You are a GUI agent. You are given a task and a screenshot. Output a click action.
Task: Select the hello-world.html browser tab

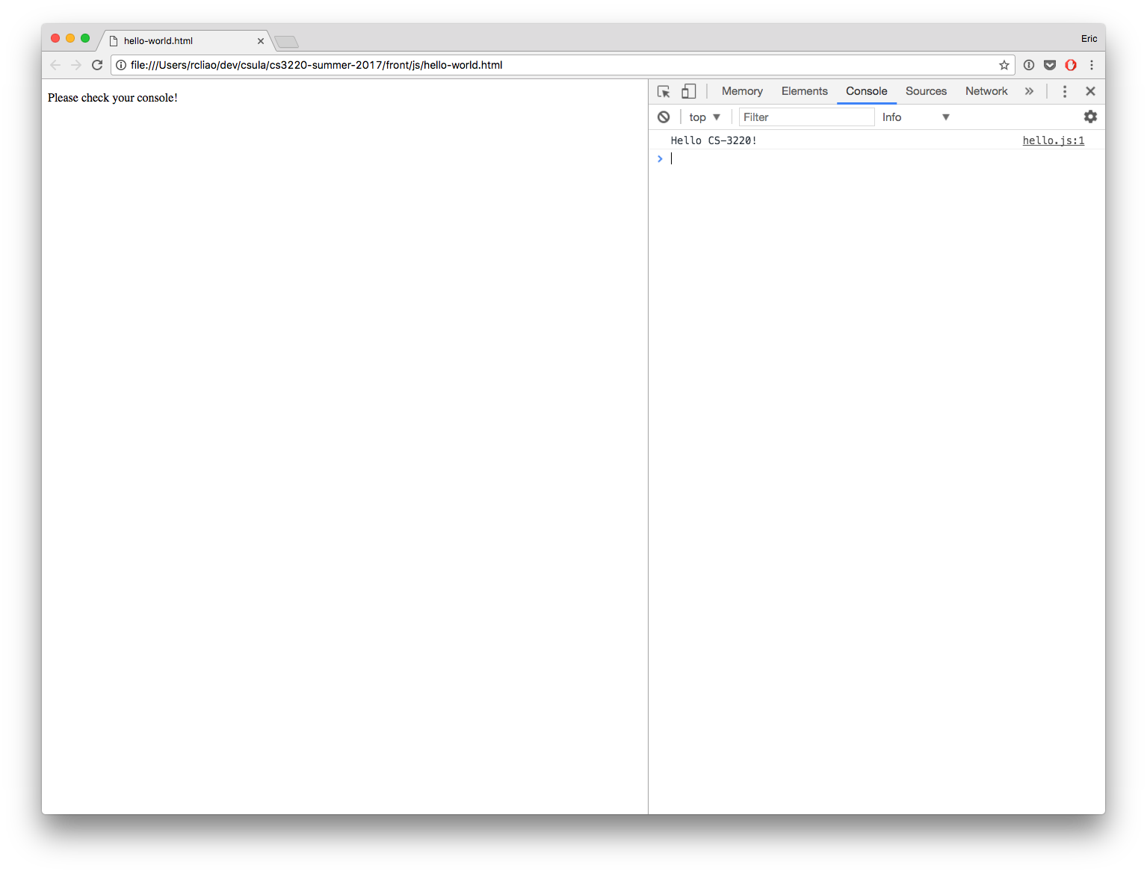click(185, 41)
